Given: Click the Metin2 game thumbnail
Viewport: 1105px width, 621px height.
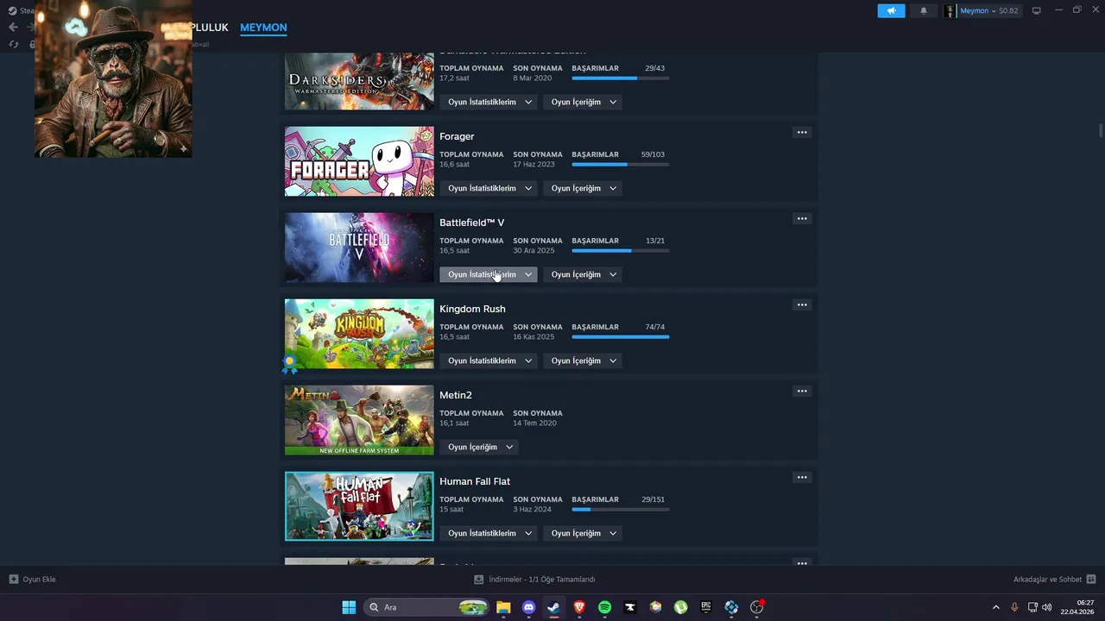Looking at the screenshot, I should click(359, 420).
